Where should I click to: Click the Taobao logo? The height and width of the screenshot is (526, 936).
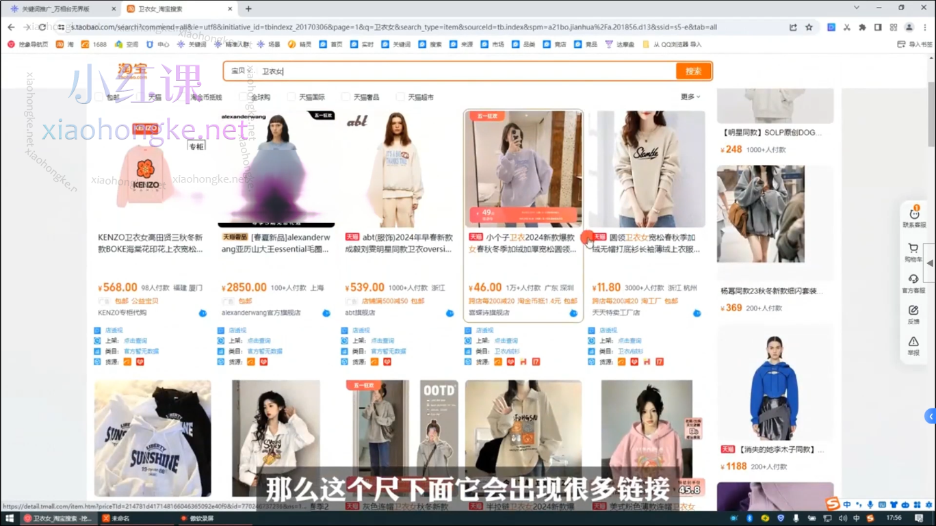pos(132,71)
